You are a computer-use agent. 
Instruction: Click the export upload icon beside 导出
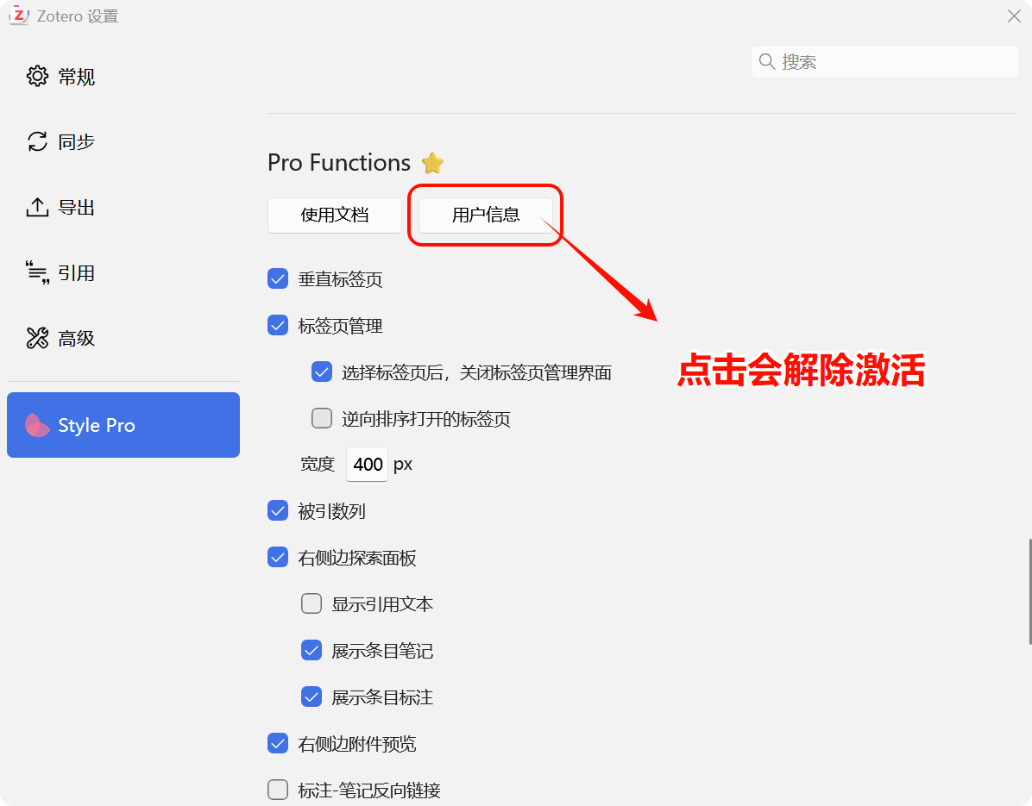click(x=37, y=207)
